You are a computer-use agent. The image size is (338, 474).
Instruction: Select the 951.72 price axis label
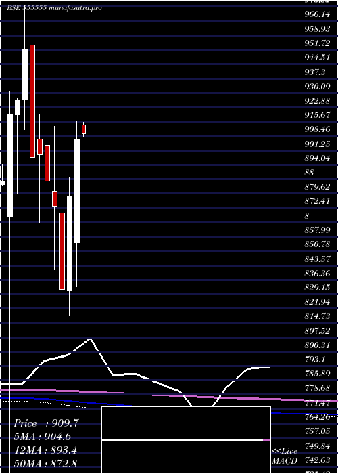(317, 43)
